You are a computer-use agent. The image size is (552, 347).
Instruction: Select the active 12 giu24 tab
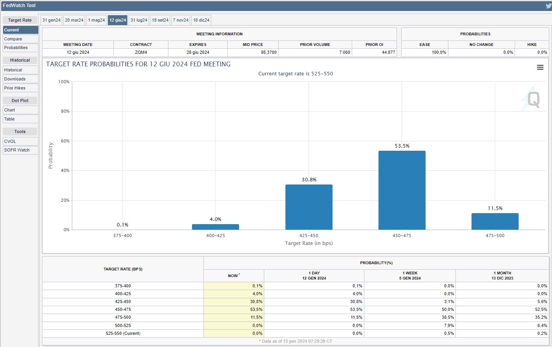tap(118, 20)
